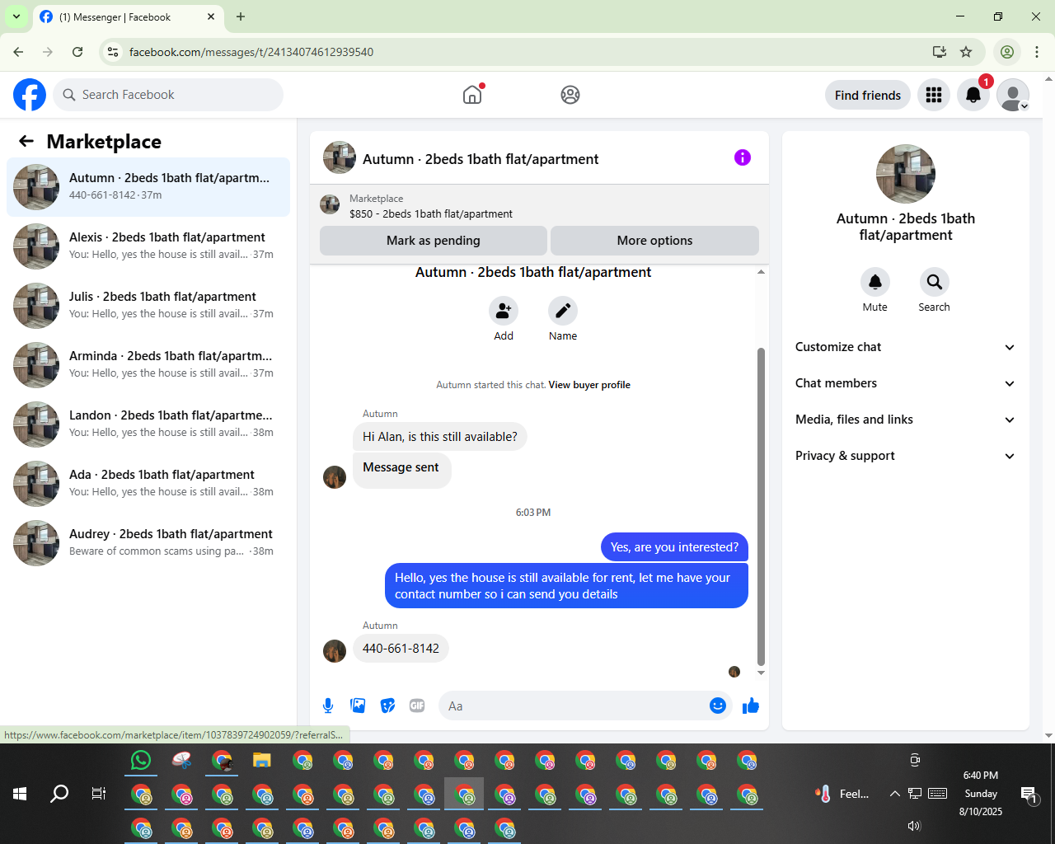The height and width of the screenshot is (844, 1055).
Task: Click the chat scrollbar thumb
Action: (x=761, y=506)
